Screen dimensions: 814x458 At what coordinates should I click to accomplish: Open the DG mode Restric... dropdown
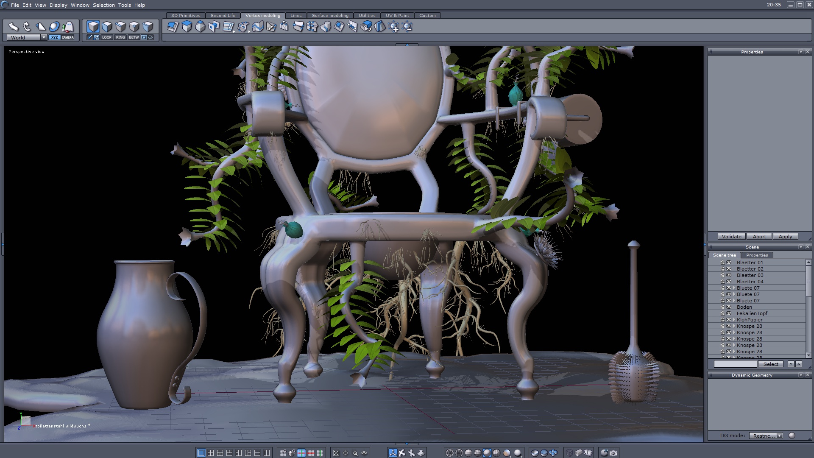click(x=779, y=436)
